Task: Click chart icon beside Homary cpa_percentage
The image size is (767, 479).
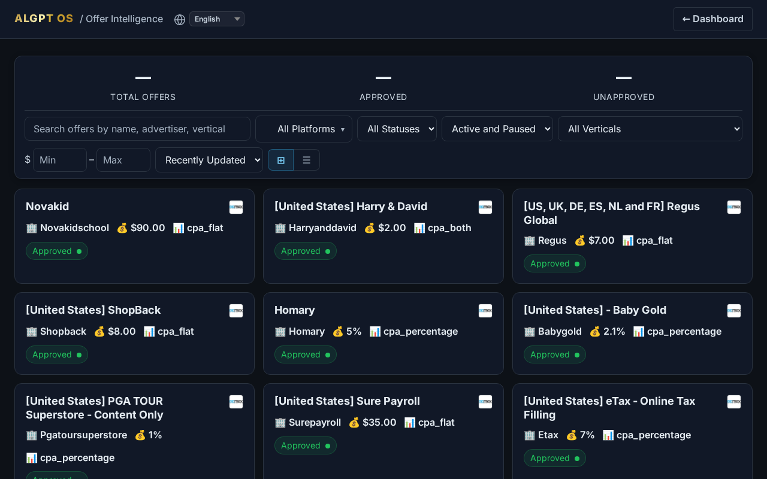Action: 375,331
